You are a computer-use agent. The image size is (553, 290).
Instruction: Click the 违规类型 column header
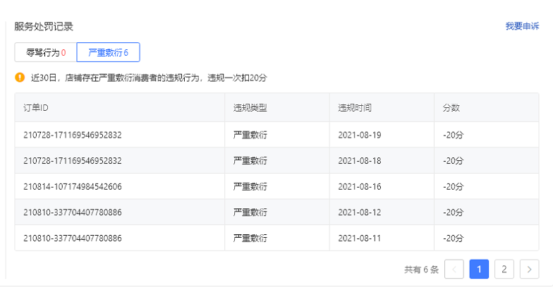click(x=250, y=108)
